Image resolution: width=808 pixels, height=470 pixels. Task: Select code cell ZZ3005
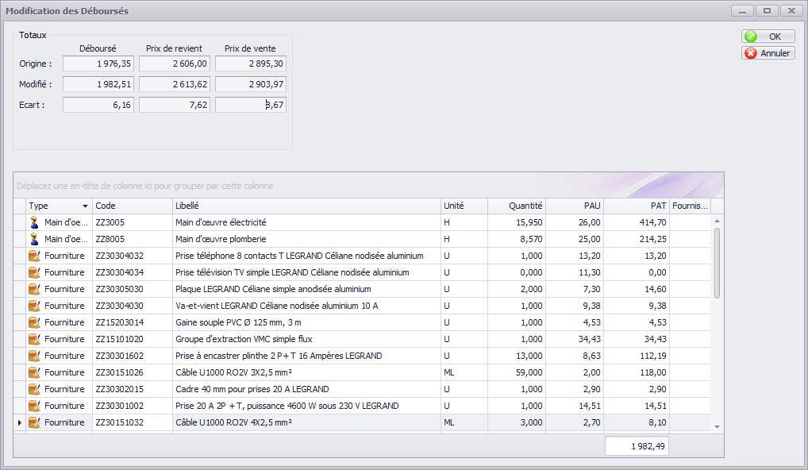(133, 222)
